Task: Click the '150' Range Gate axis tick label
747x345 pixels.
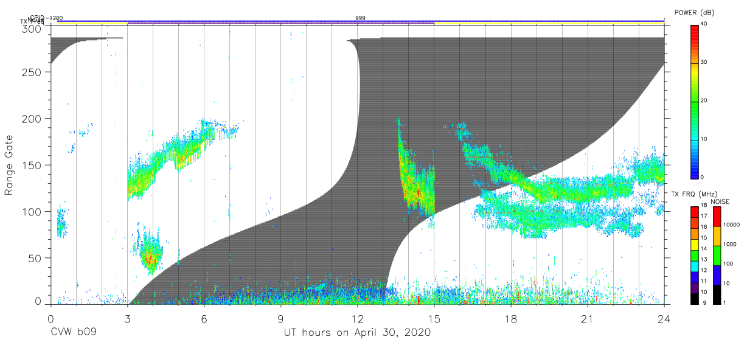Action: (33, 165)
